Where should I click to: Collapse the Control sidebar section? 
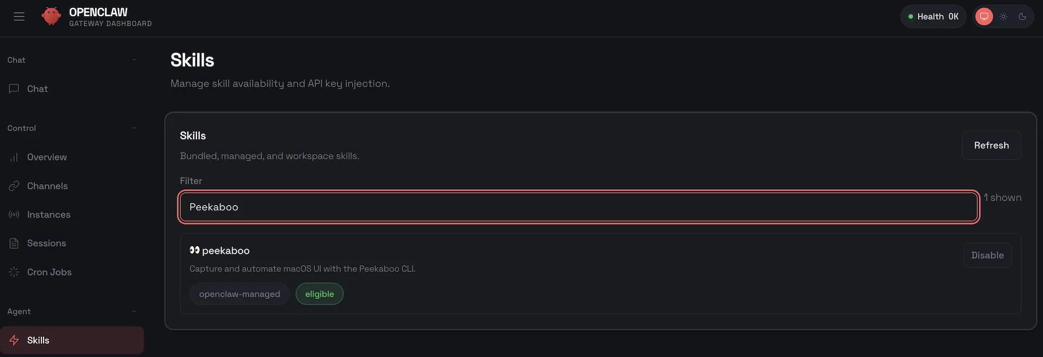coord(134,128)
